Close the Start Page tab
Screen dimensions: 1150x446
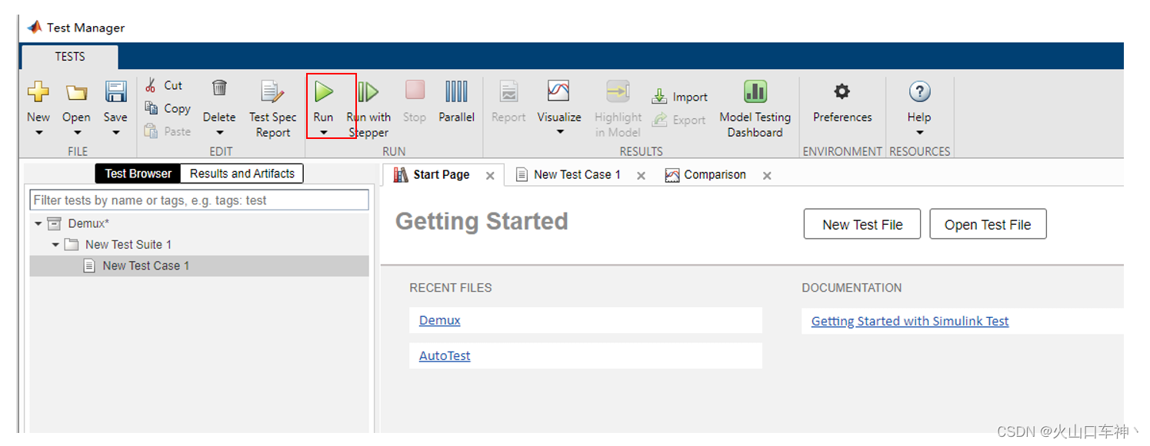[490, 176]
